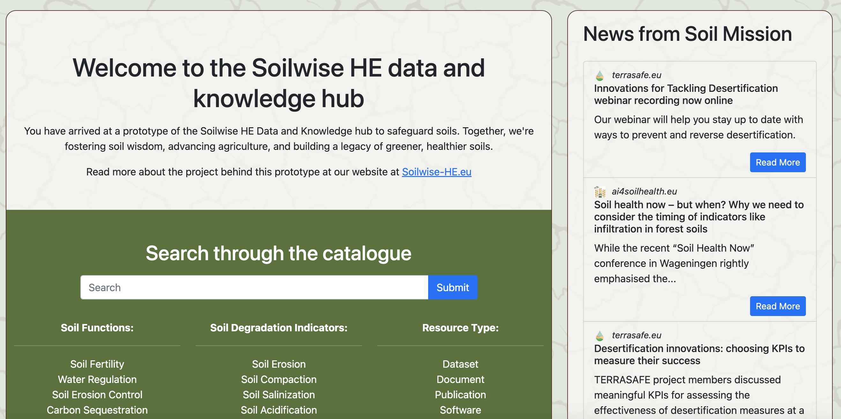Screen dimensions: 841x419
Task: Click the Search through the catalogue heading
Action: click(x=279, y=253)
